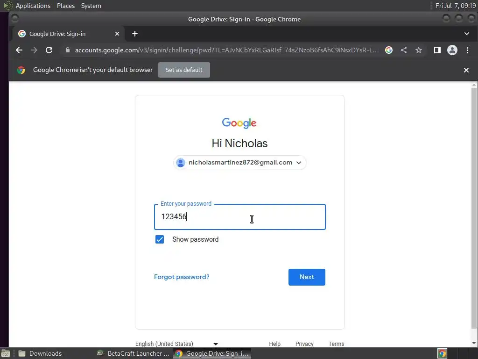This screenshot has height=359, width=478.
Task: Click into the password input field
Action: coord(240,217)
